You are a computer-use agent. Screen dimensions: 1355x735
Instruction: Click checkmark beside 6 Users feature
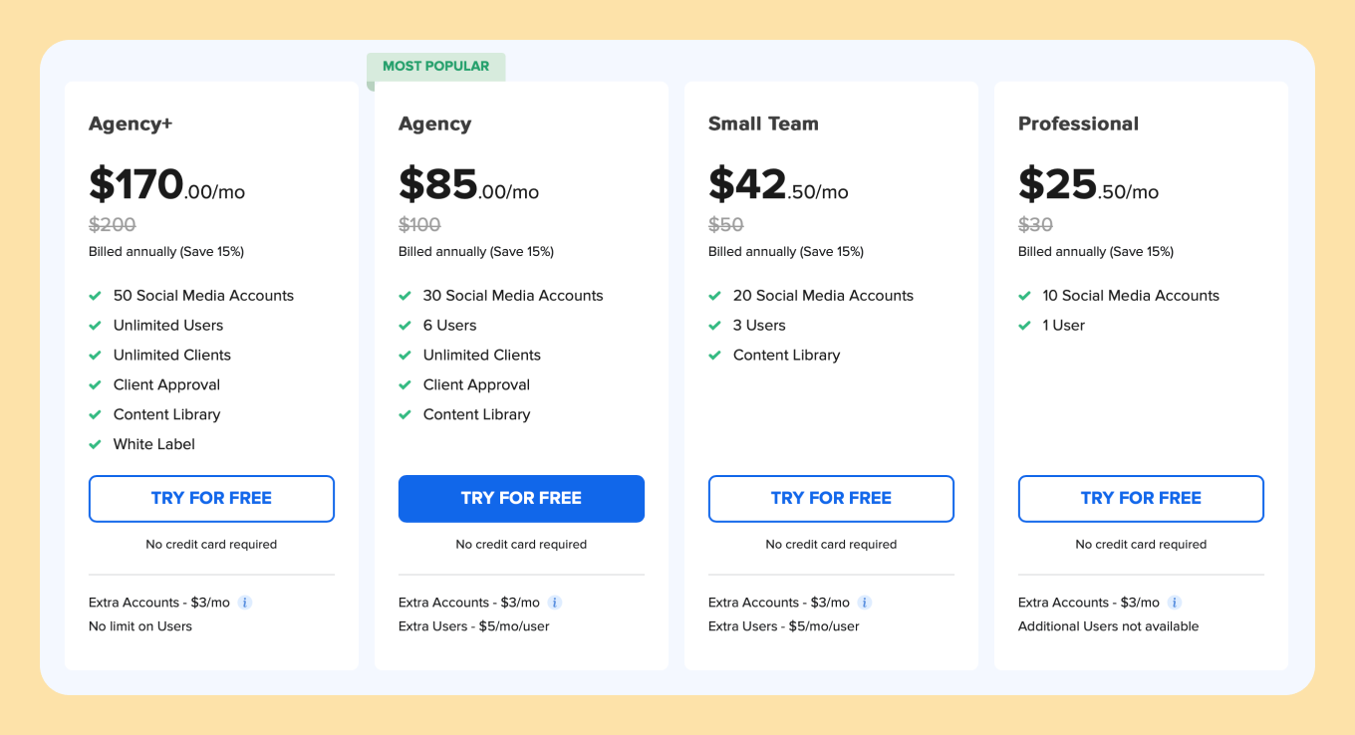[406, 326]
